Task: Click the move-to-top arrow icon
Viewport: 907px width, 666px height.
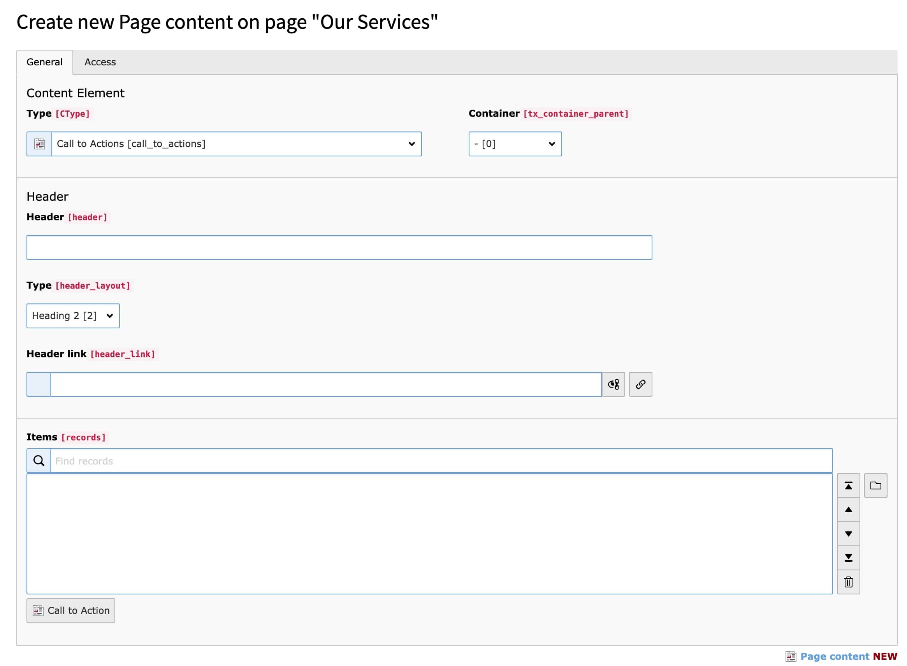Action: (848, 485)
